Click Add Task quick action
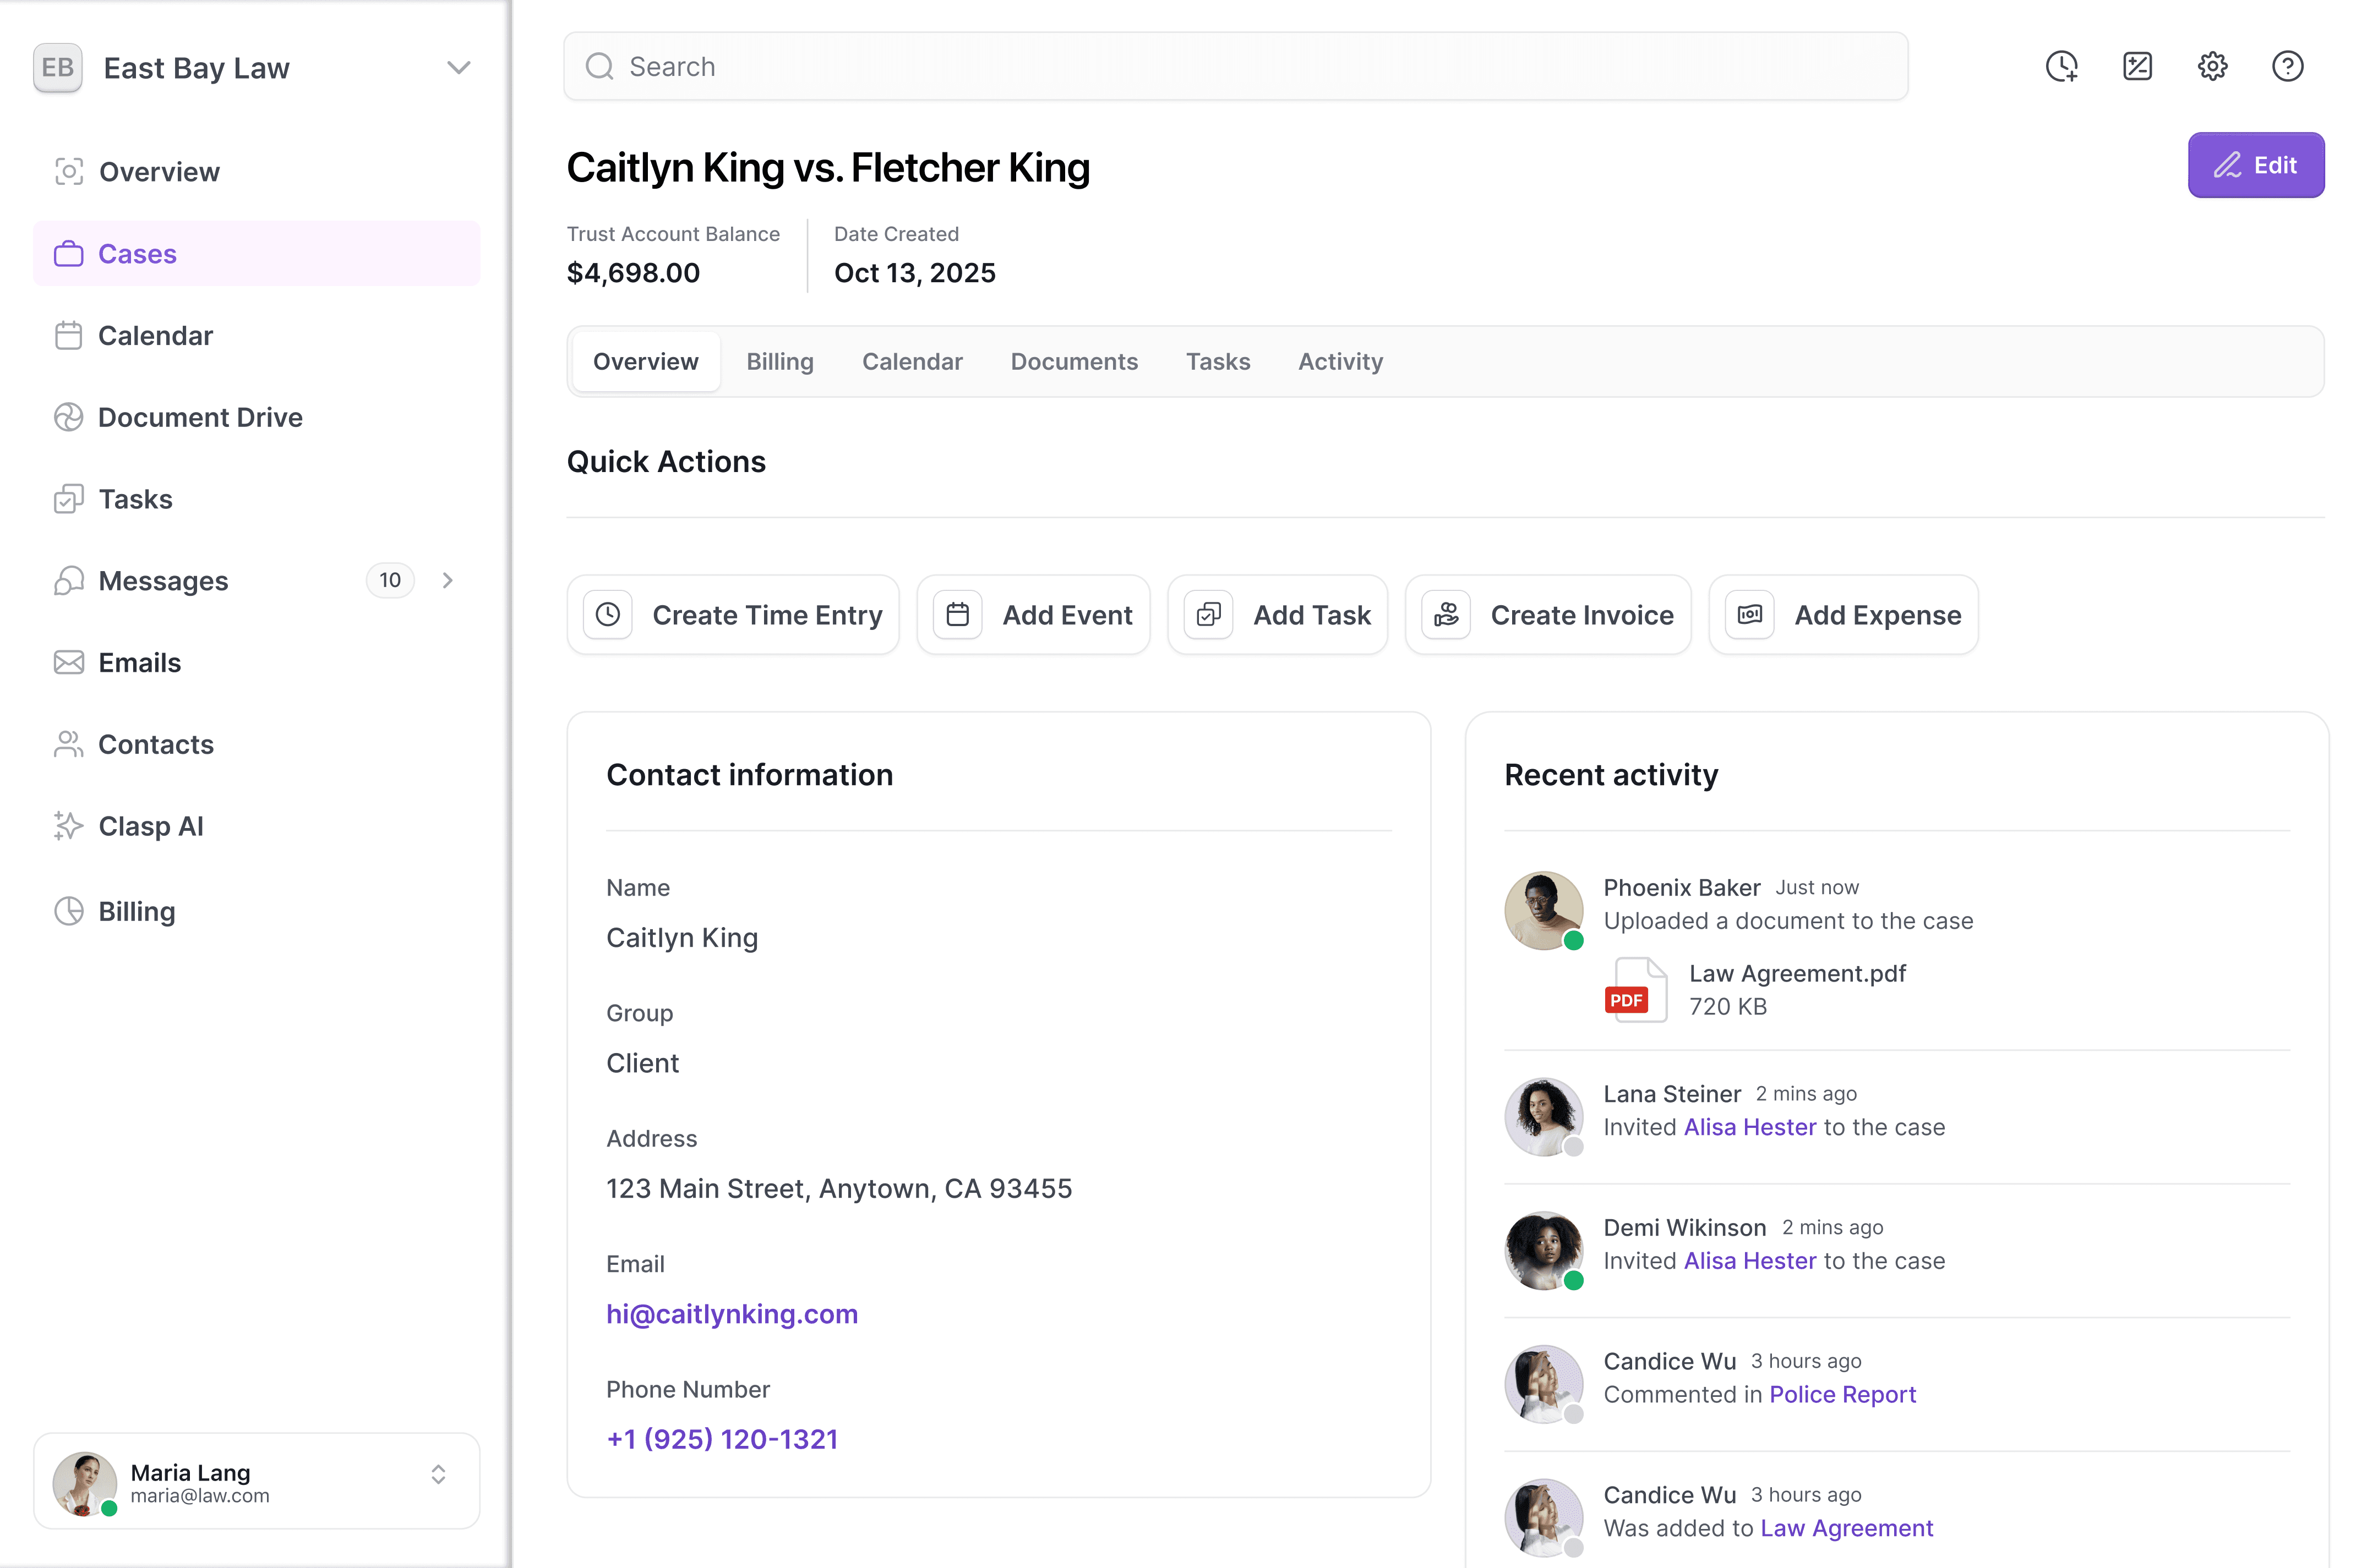 coord(1277,615)
